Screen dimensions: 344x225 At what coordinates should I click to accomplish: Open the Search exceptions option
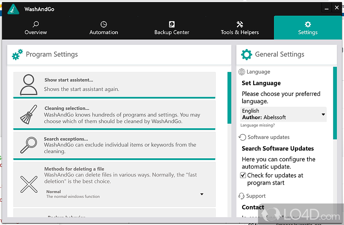click(x=114, y=145)
